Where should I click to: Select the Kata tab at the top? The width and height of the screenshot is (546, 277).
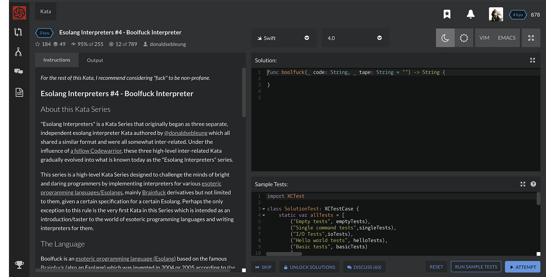click(x=45, y=11)
